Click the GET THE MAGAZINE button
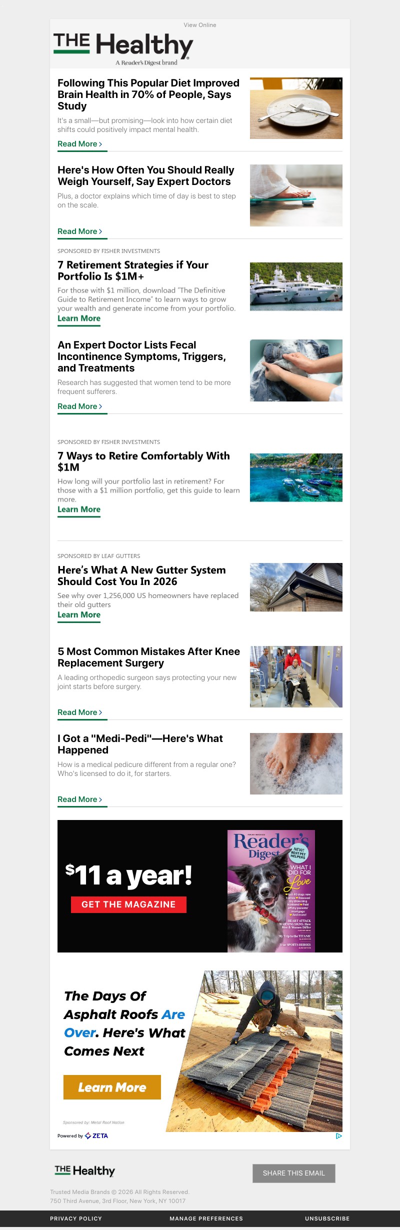 [x=128, y=904]
